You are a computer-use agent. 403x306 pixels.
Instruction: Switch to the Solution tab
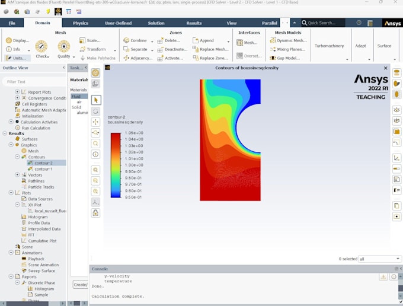click(156, 23)
